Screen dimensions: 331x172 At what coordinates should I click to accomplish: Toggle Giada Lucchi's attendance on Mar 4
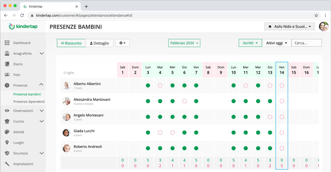pos(160,133)
